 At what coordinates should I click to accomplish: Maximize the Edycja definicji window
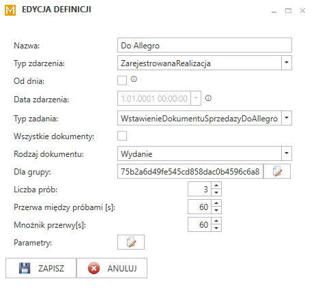coord(288,11)
